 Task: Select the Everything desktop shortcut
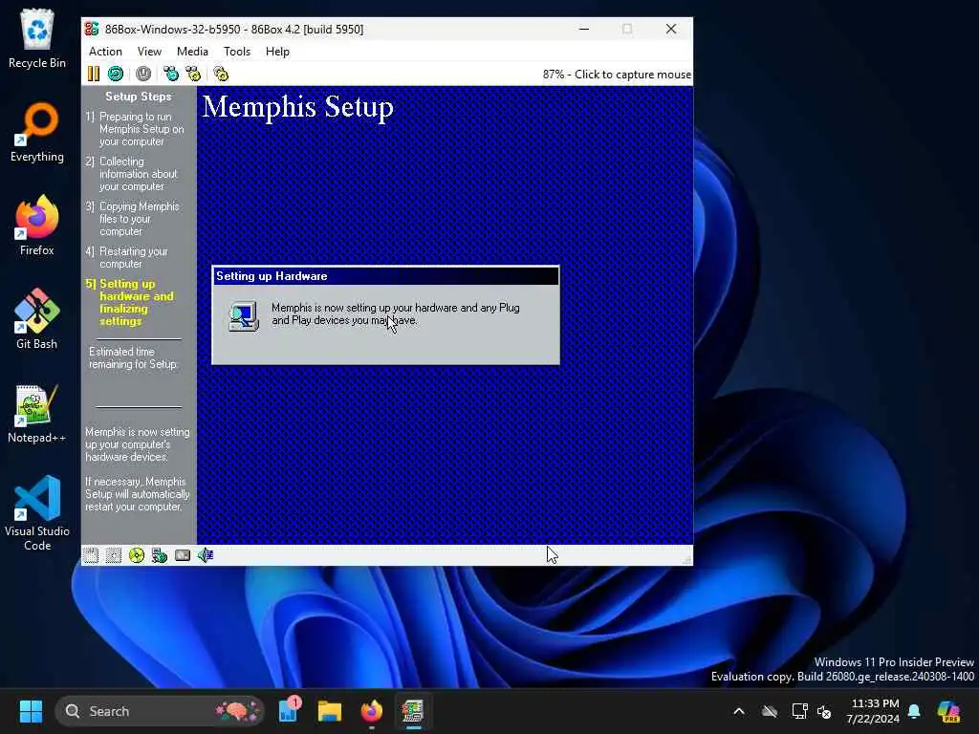pos(37,132)
